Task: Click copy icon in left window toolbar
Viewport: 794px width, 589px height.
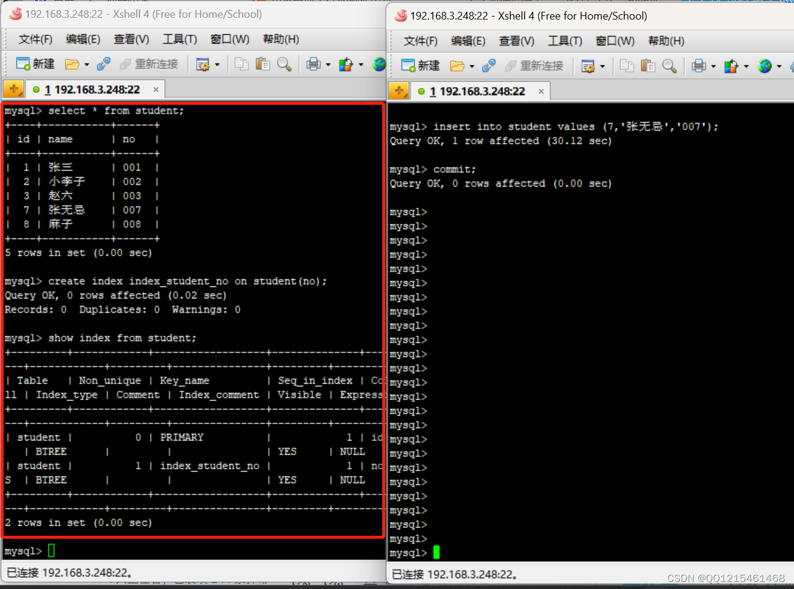Action: tap(241, 64)
